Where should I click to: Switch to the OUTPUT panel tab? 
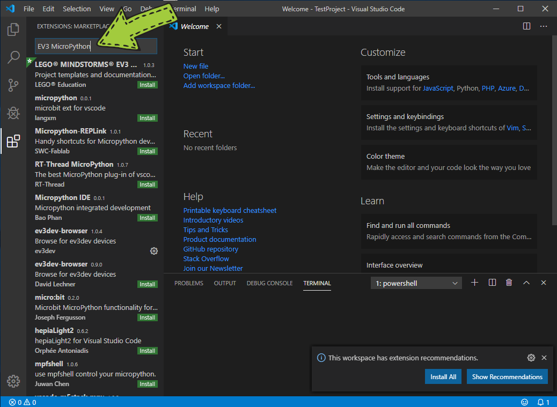click(225, 283)
